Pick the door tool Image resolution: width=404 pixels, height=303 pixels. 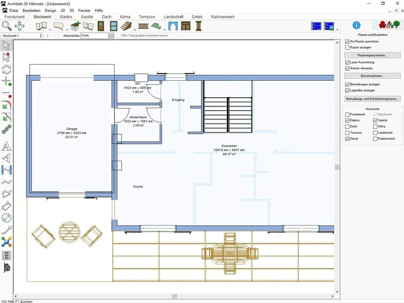click(x=101, y=26)
